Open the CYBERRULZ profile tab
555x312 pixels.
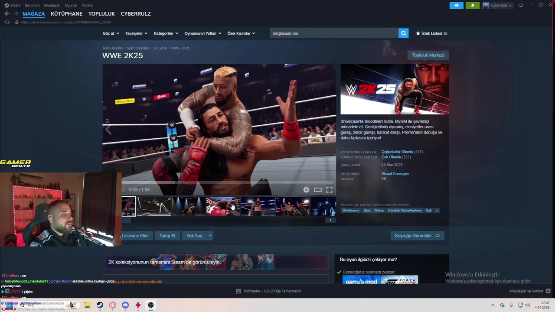pyautogui.click(x=136, y=14)
